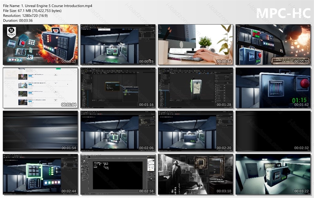Open the frame stamped 00:02:20

[195, 131]
